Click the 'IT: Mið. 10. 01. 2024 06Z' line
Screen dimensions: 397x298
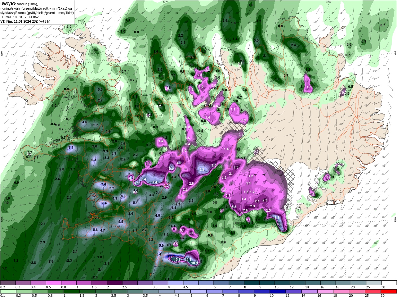pyautogui.click(x=20, y=17)
